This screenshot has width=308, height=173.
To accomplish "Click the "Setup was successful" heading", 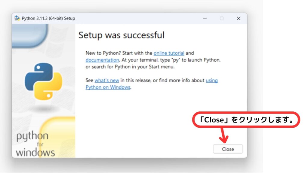I will pyautogui.click(x=121, y=35).
